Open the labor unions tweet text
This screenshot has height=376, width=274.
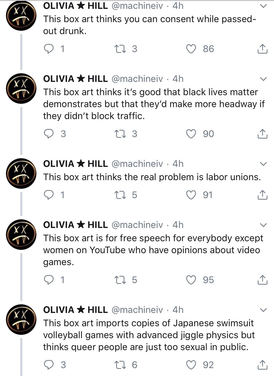[152, 177]
